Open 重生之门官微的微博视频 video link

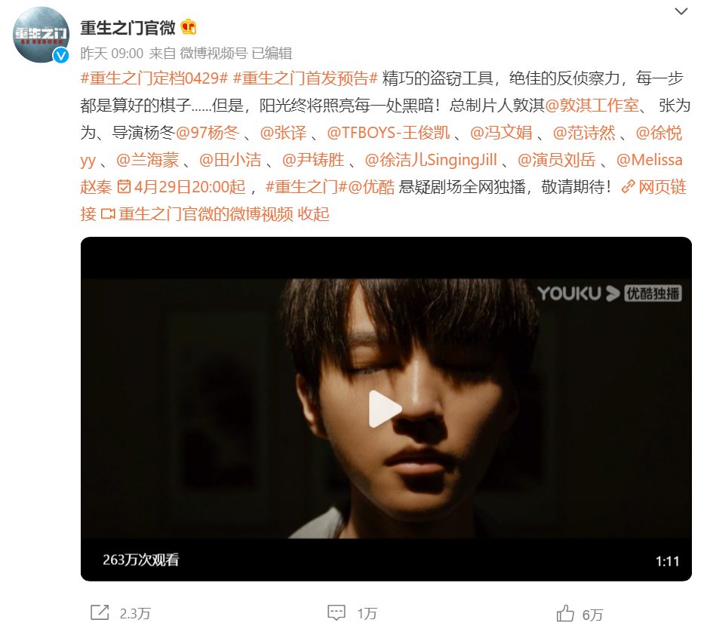197,213
